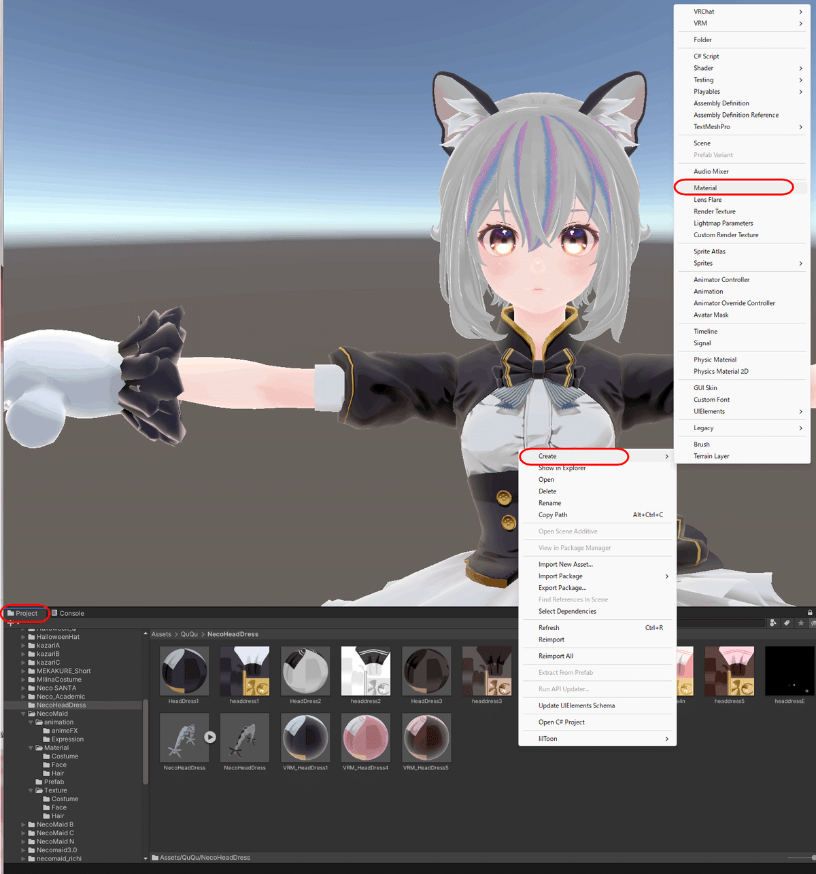Expand NecoHeadDress model with the play arrow
The image size is (816, 874).
(x=210, y=737)
